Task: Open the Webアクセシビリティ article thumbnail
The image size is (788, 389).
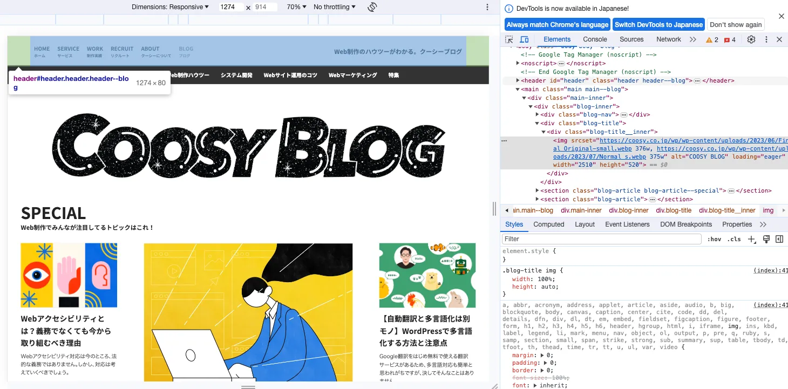Action: 69,275
